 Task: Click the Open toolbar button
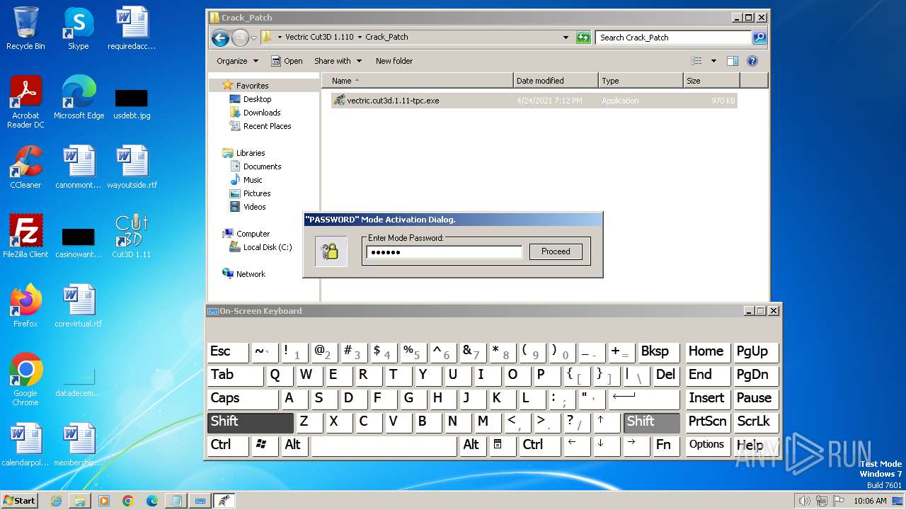point(287,61)
